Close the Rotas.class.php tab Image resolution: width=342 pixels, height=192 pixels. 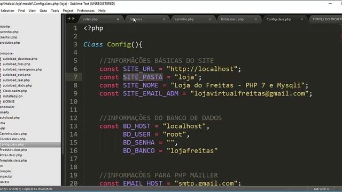(x=256, y=19)
